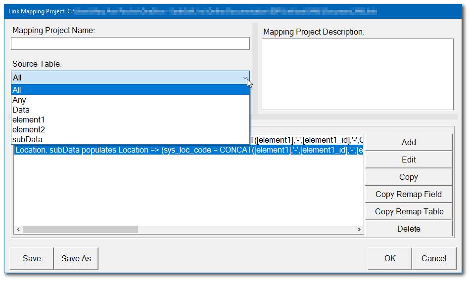Click the Save As button
The image size is (470, 281).
[76, 259]
